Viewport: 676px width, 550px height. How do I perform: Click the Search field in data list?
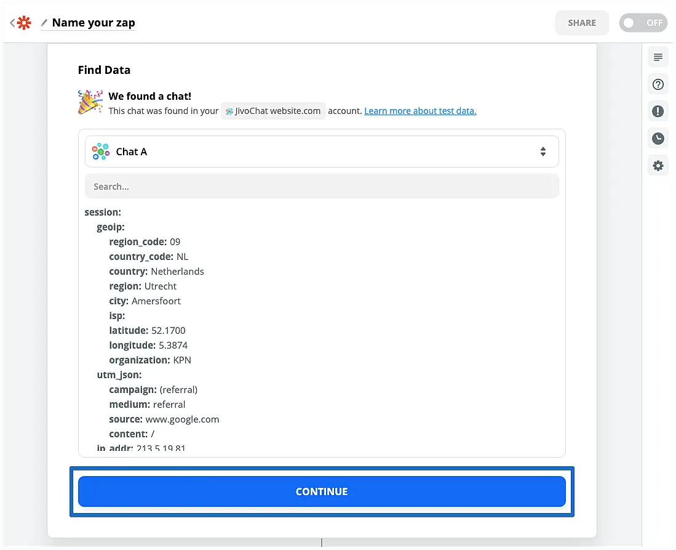click(x=321, y=186)
